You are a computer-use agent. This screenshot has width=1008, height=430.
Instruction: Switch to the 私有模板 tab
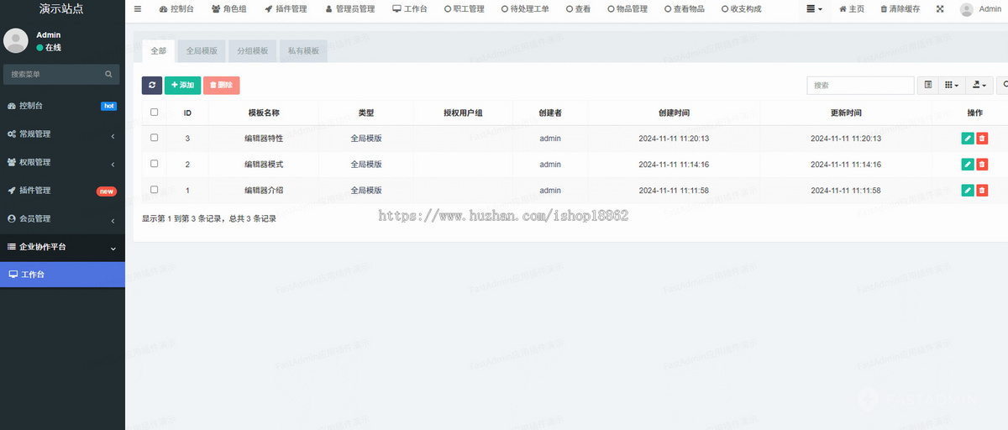pyautogui.click(x=303, y=50)
